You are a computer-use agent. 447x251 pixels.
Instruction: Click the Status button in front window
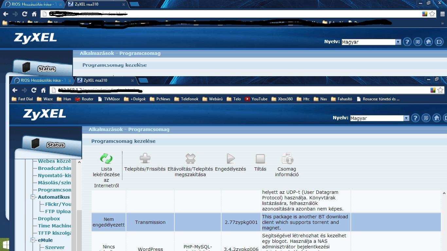coord(56,145)
